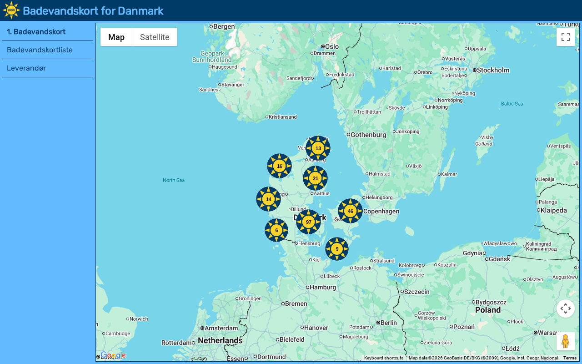This screenshot has height=364, width=582.
Task: Click the Geopark Sunnhordland label
Action: [212, 56]
